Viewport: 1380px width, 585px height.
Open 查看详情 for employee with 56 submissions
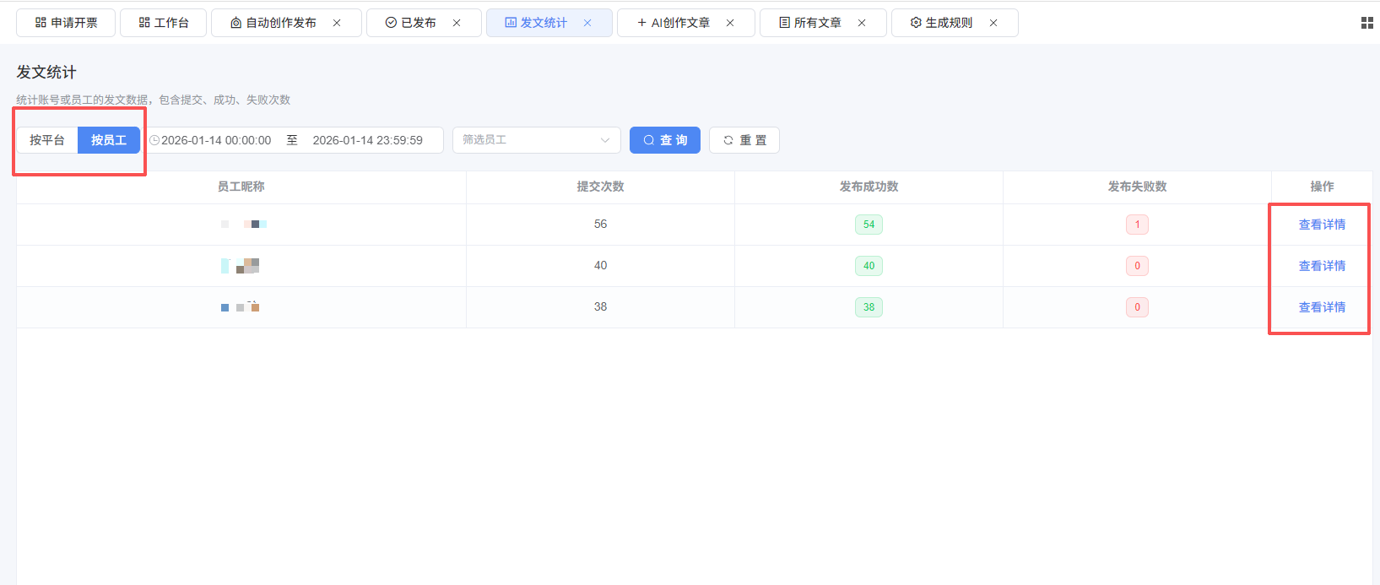click(x=1322, y=225)
